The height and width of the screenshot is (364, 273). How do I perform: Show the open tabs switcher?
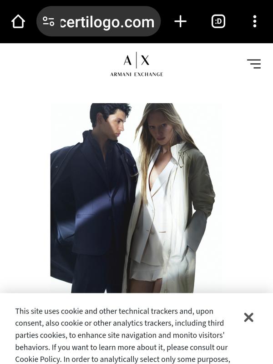point(218,21)
